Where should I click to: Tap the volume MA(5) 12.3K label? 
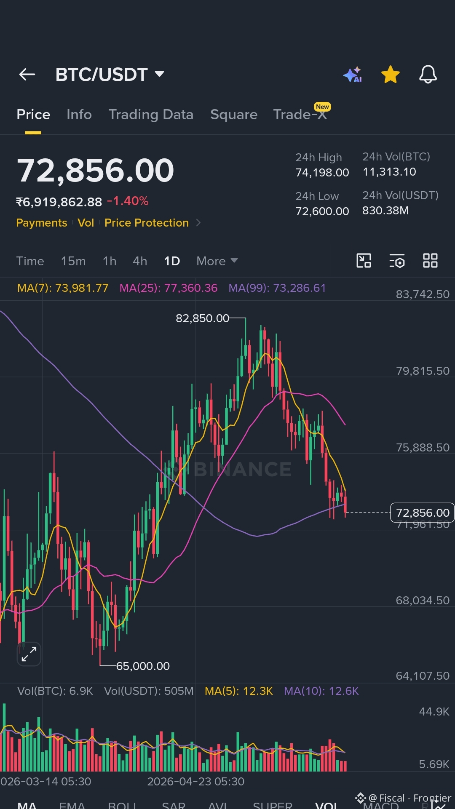[239, 691]
